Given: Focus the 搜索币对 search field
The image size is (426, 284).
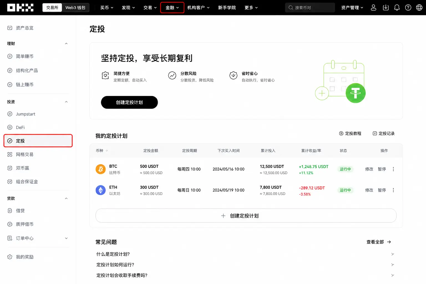Looking at the screenshot, I should coord(310,7).
